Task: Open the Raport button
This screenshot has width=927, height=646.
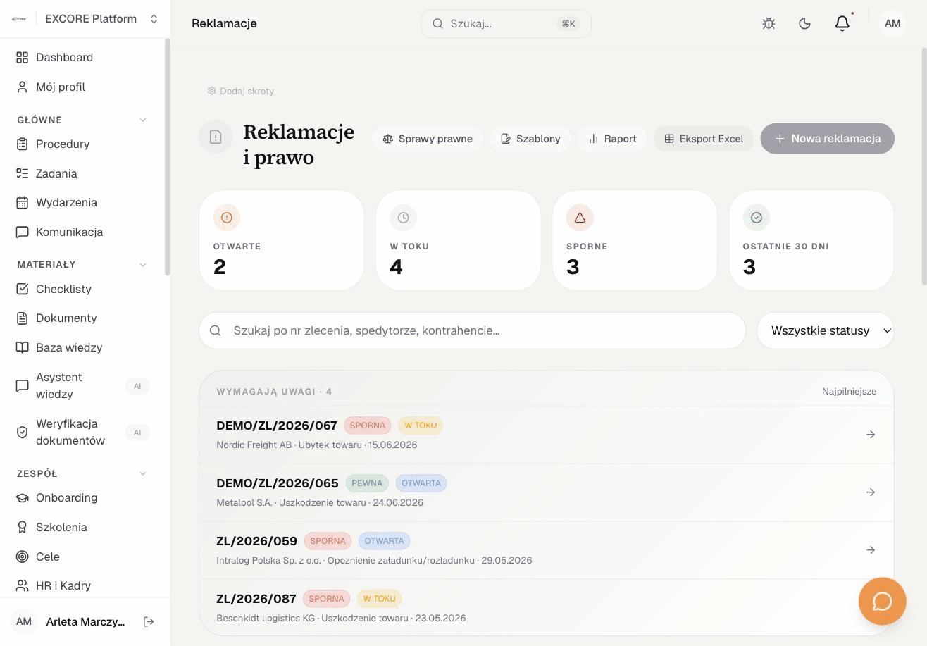Action: tap(612, 139)
